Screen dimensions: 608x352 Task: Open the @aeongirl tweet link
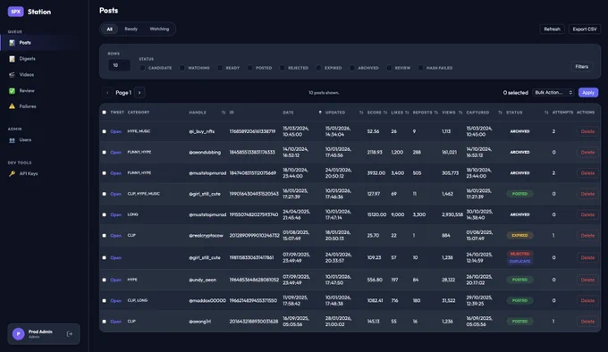pos(115,322)
